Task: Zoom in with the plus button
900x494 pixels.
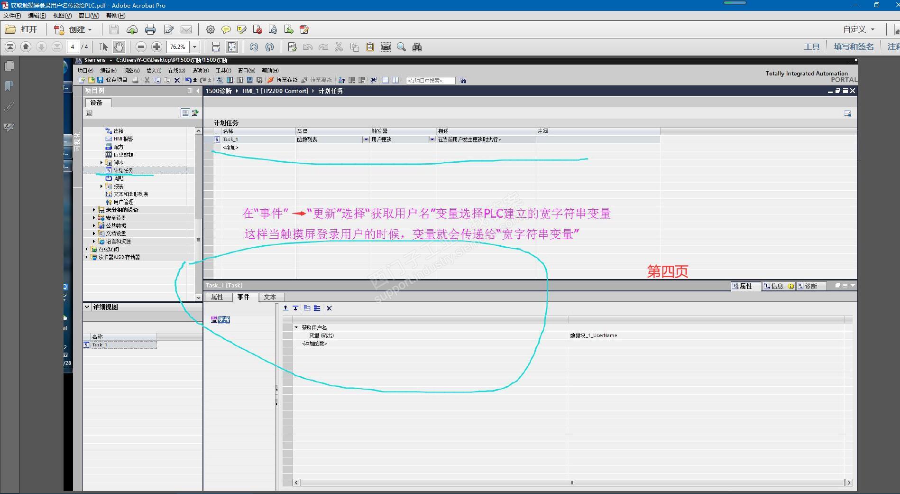Action: point(156,47)
